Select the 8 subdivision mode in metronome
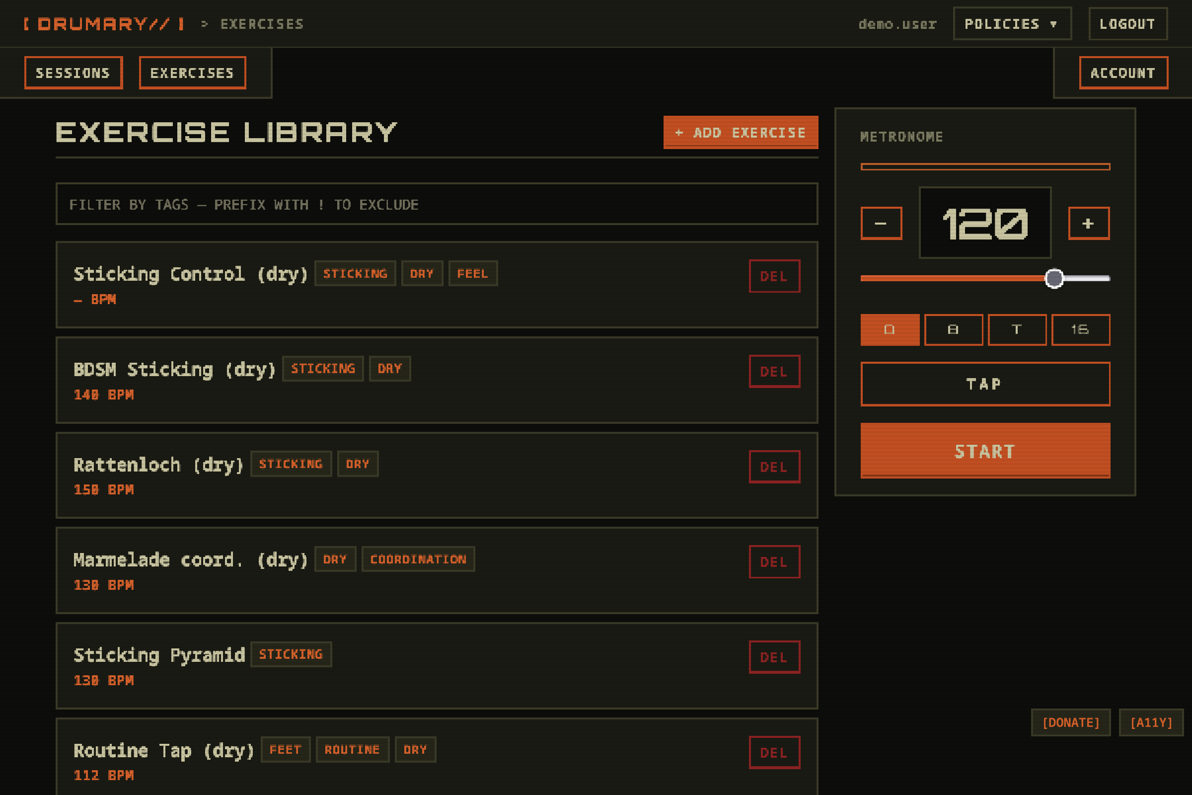 point(953,329)
